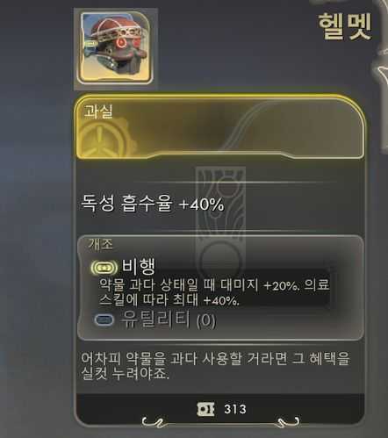The image size is (388, 438).
Task: Click the 약물 과다 damage description text
Action: (x=214, y=292)
